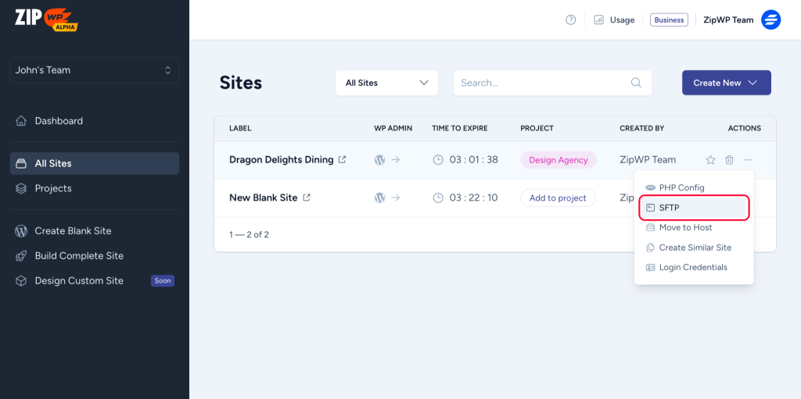Delete the Dragon Delights Dining site

[729, 160]
